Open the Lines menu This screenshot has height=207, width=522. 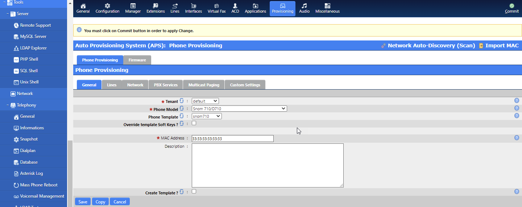coord(175,8)
